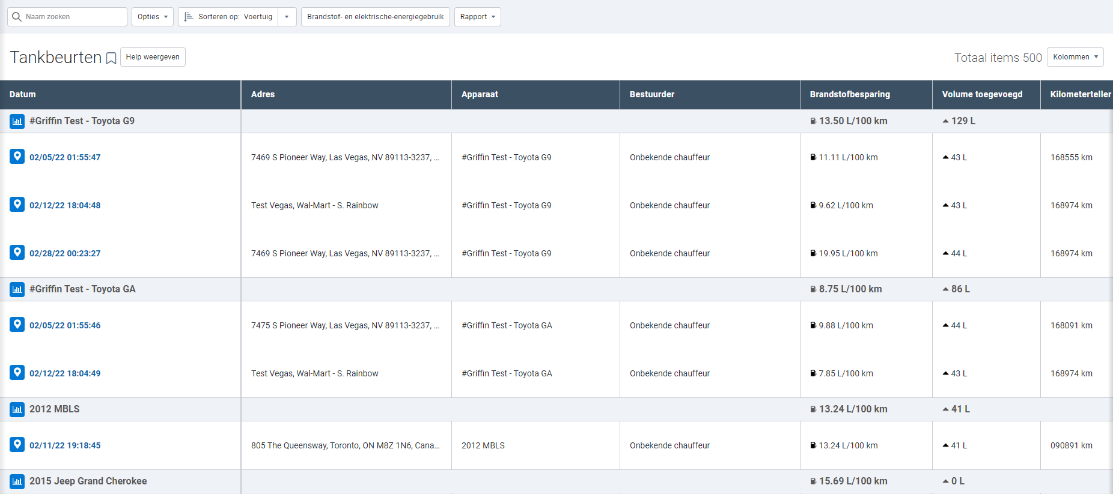Expand the sort order dropdown arrow
Screen dimensions: 1113x494
coord(287,17)
